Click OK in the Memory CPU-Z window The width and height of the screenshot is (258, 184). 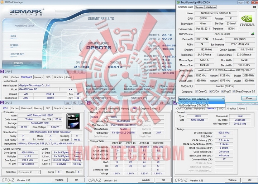[x=250, y=180]
